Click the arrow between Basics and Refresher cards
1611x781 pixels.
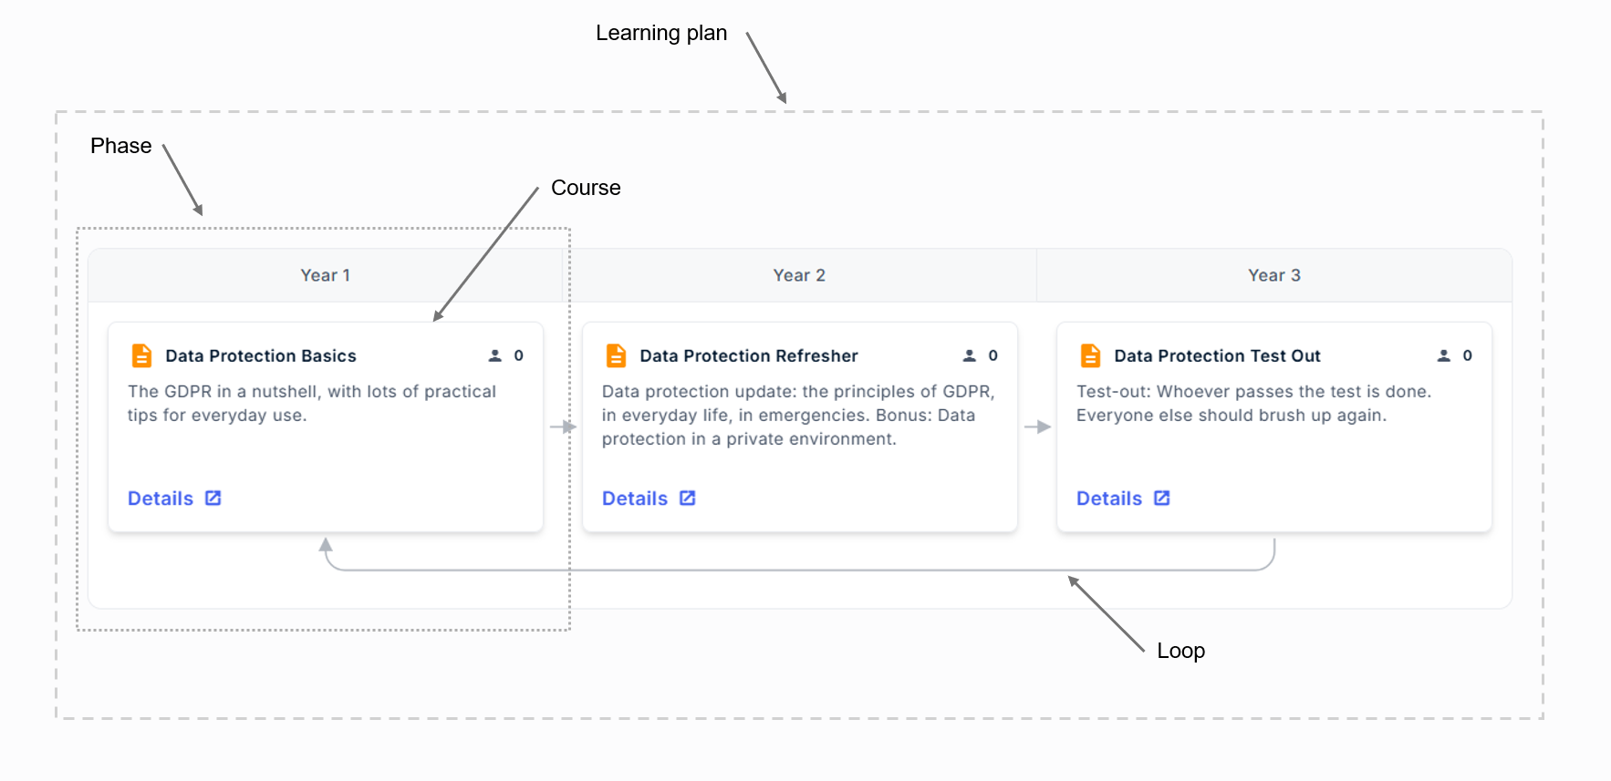point(563,426)
